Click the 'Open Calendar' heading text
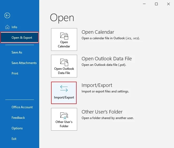The width and height of the screenshot is (174, 148). pyautogui.click(x=98, y=32)
